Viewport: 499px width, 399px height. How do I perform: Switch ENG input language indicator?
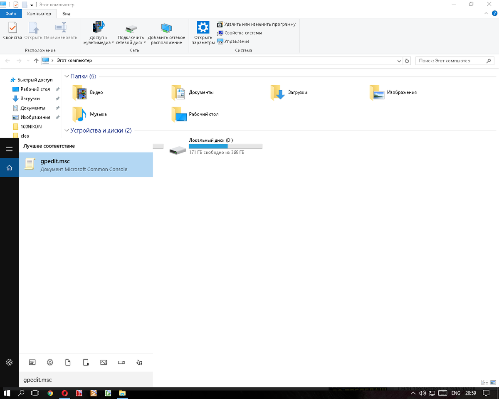click(x=455, y=393)
